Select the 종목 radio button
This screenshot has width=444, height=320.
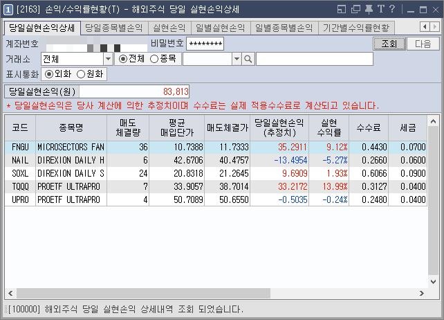point(154,59)
